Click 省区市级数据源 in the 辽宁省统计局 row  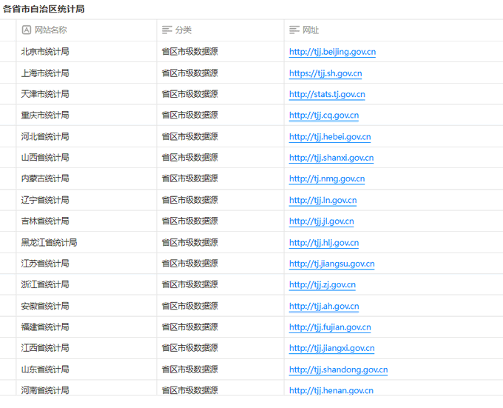[190, 200]
